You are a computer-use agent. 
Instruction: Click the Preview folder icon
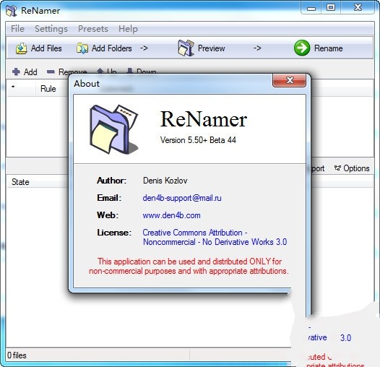[186, 48]
